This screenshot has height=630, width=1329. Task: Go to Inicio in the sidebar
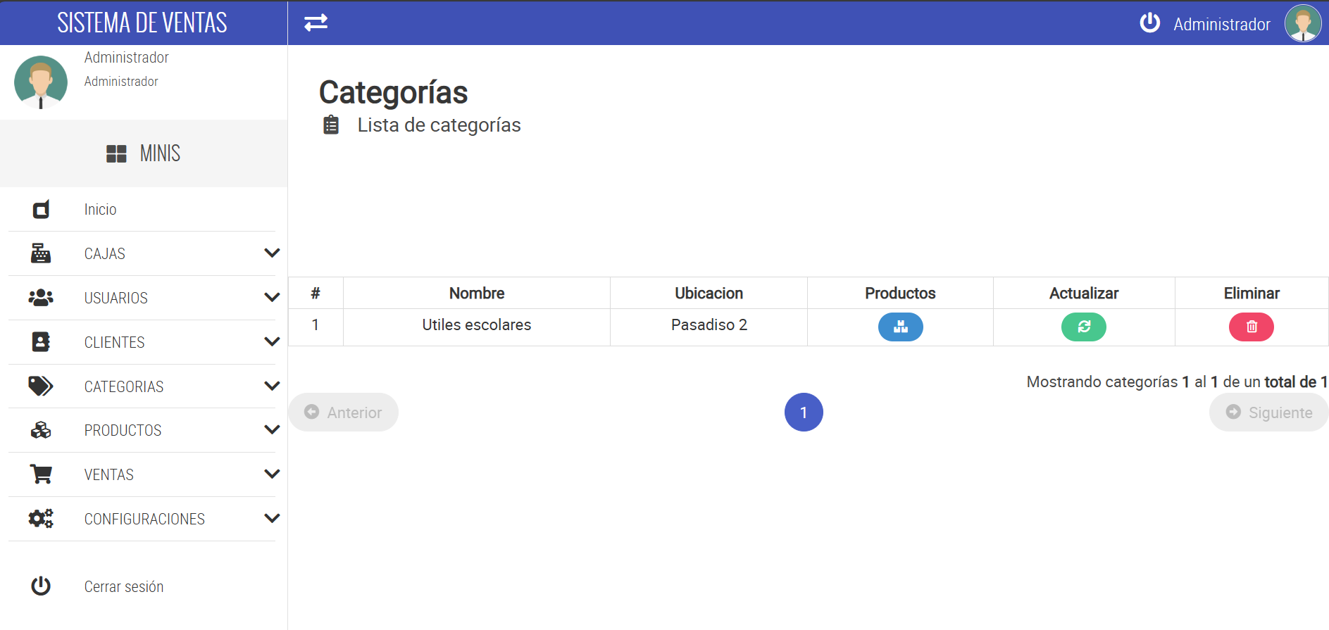(x=100, y=210)
